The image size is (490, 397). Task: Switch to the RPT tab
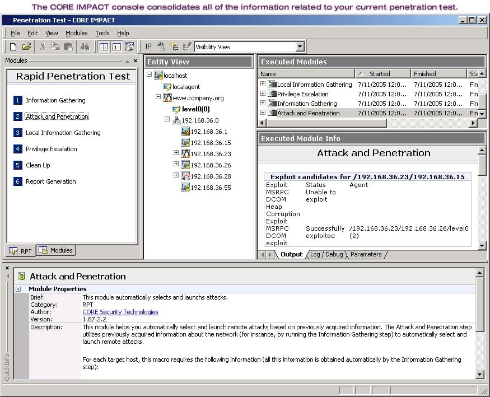pyautogui.click(x=20, y=251)
